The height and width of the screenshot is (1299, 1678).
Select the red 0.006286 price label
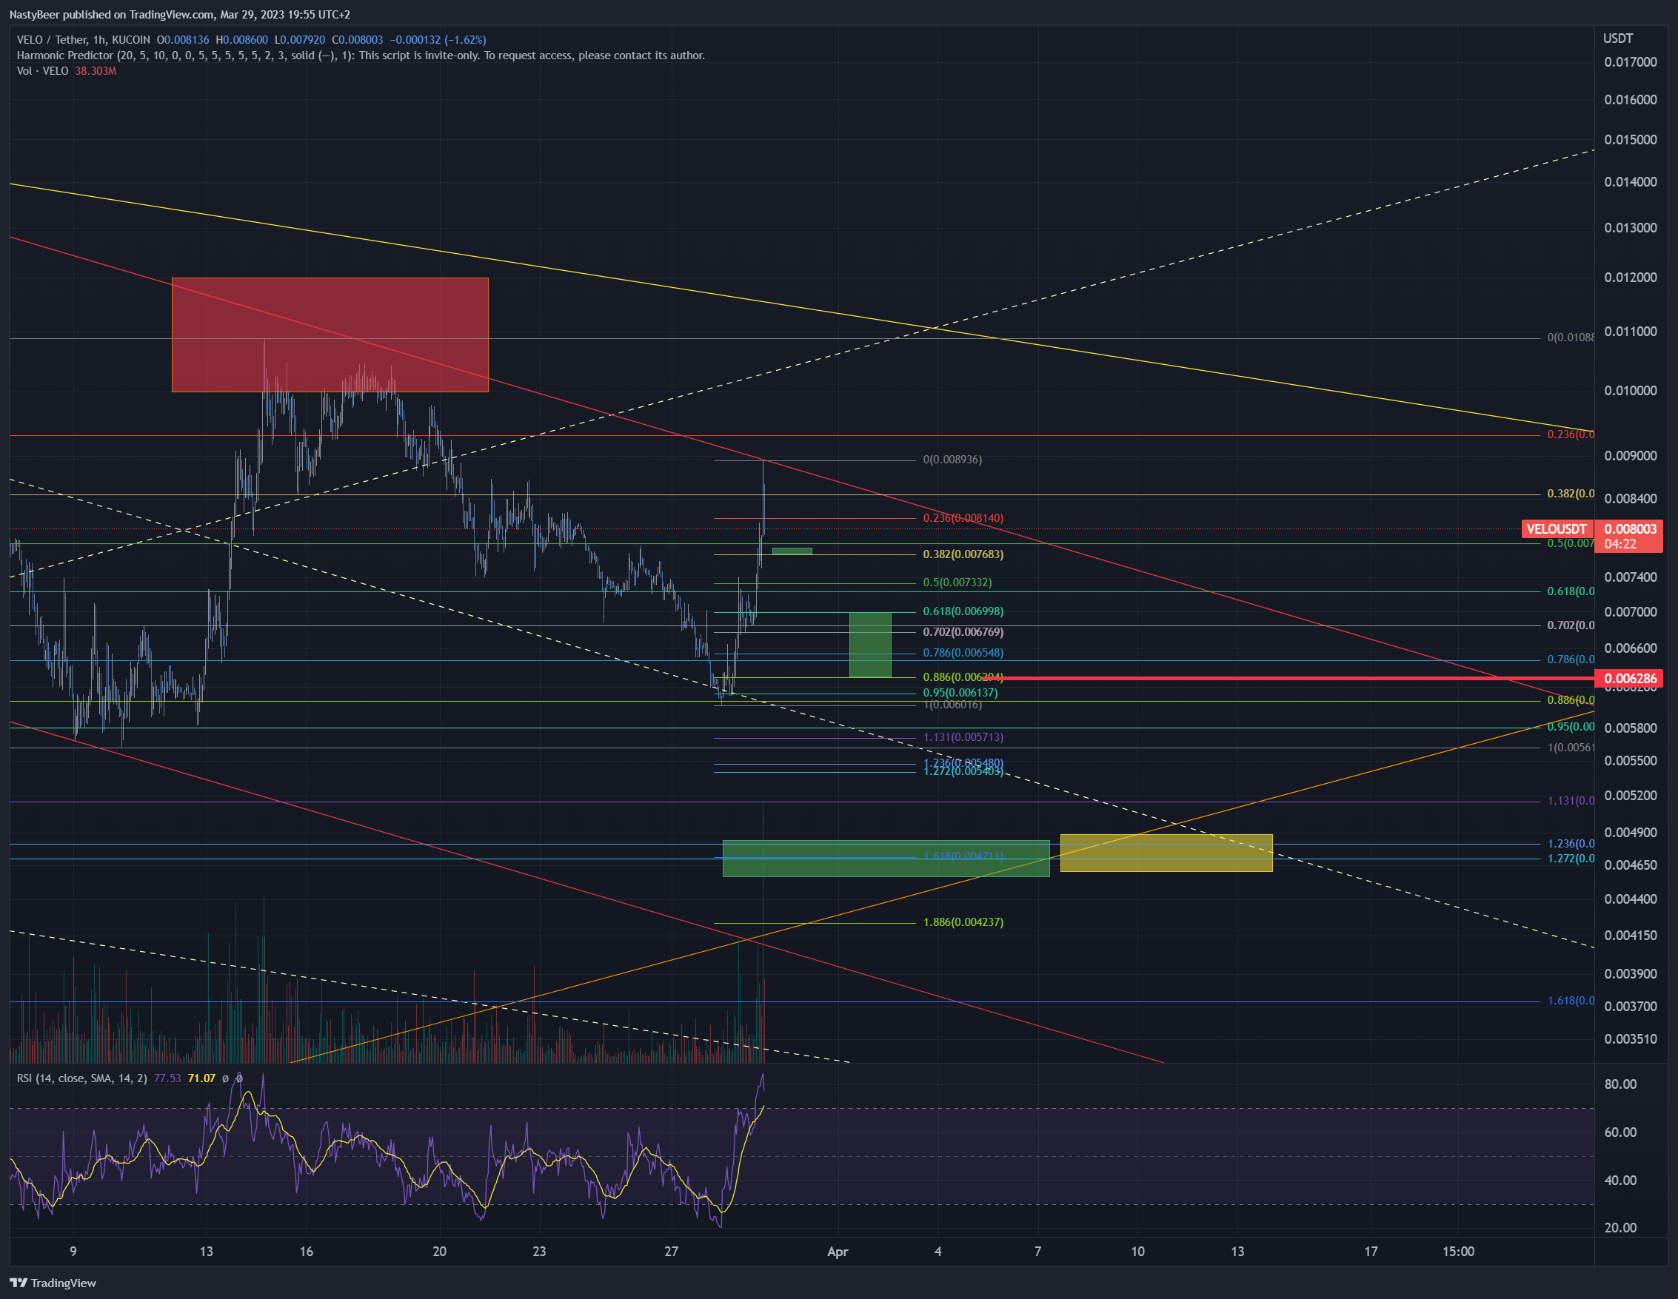click(x=1629, y=678)
